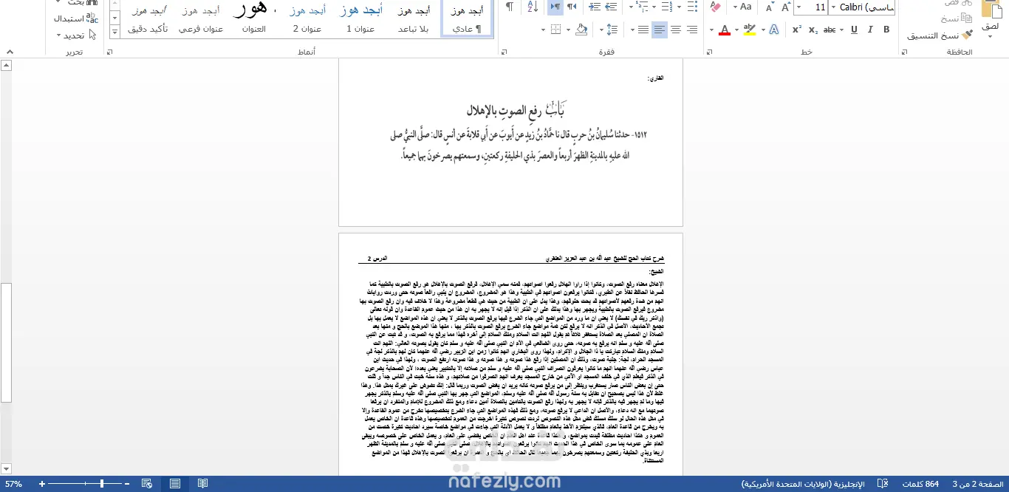This screenshot has height=492, width=1009.
Task: Open font color dropdown arrow
Action: tap(711, 30)
